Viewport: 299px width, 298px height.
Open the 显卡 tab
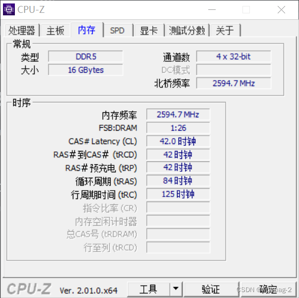click(x=149, y=30)
